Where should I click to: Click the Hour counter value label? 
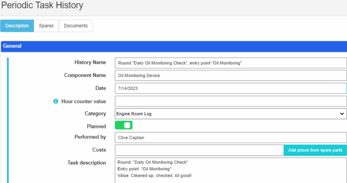point(84,101)
